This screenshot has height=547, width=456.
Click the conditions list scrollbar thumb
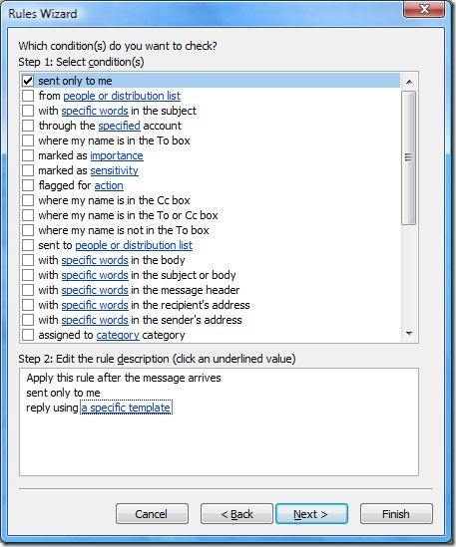409,157
